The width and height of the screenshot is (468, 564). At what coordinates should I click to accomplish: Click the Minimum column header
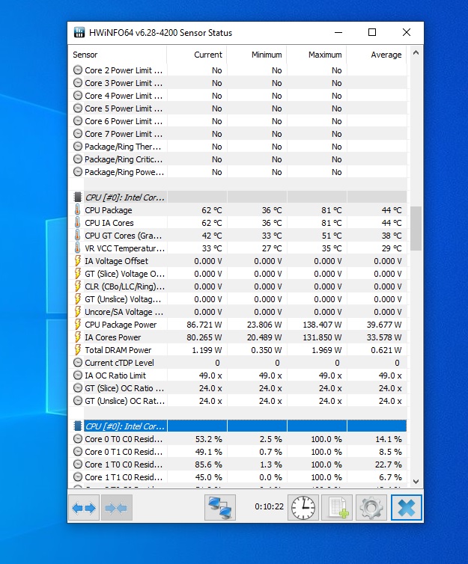tap(257, 55)
